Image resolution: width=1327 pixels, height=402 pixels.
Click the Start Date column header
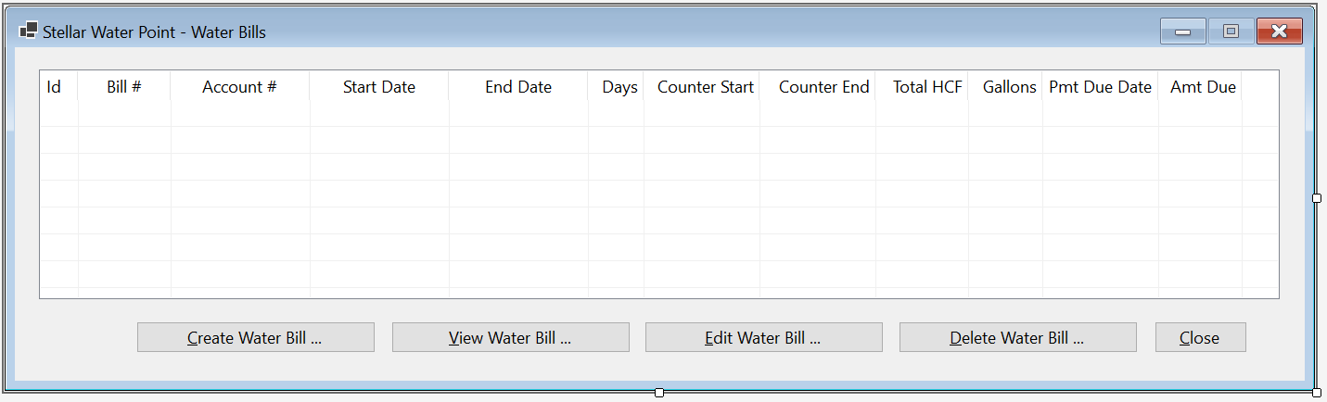379,87
